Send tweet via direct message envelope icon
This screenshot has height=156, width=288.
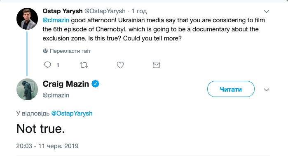156,65
